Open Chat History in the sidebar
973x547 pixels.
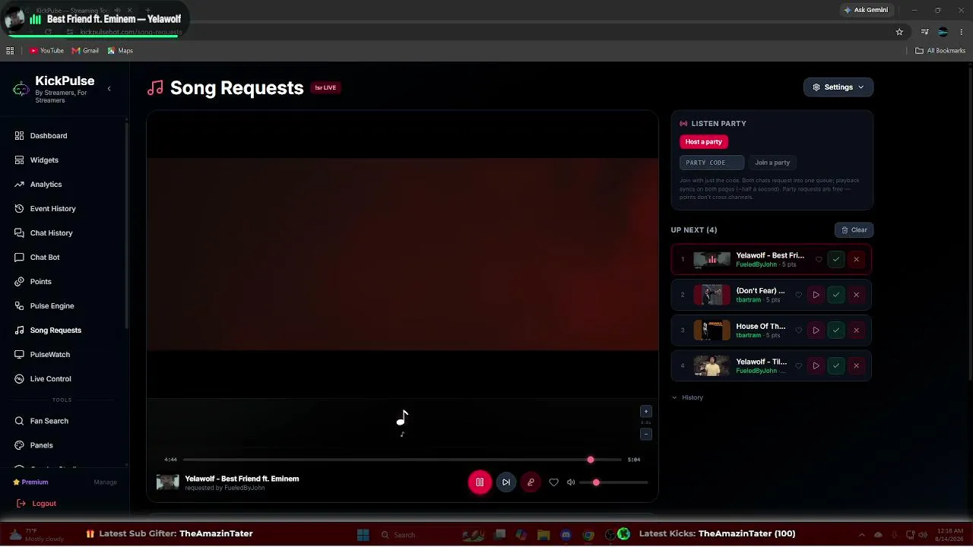pyautogui.click(x=51, y=233)
